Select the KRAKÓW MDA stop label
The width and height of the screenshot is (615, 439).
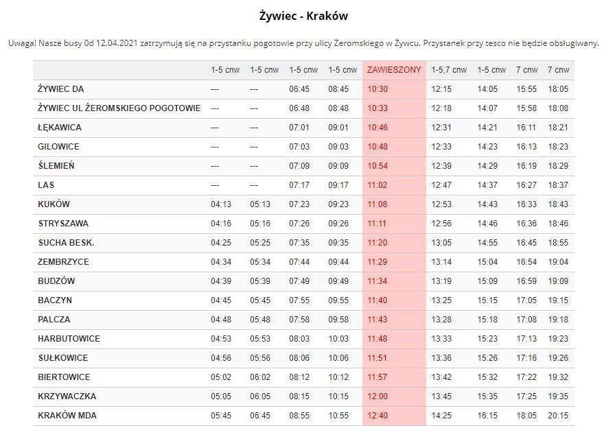[x=67, y=416]
